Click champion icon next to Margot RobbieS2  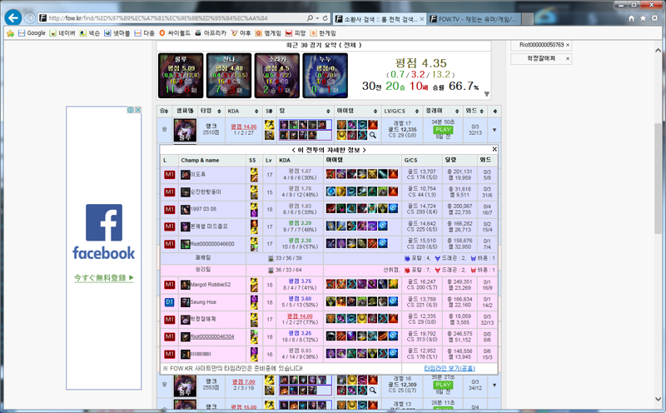(185, 285)
